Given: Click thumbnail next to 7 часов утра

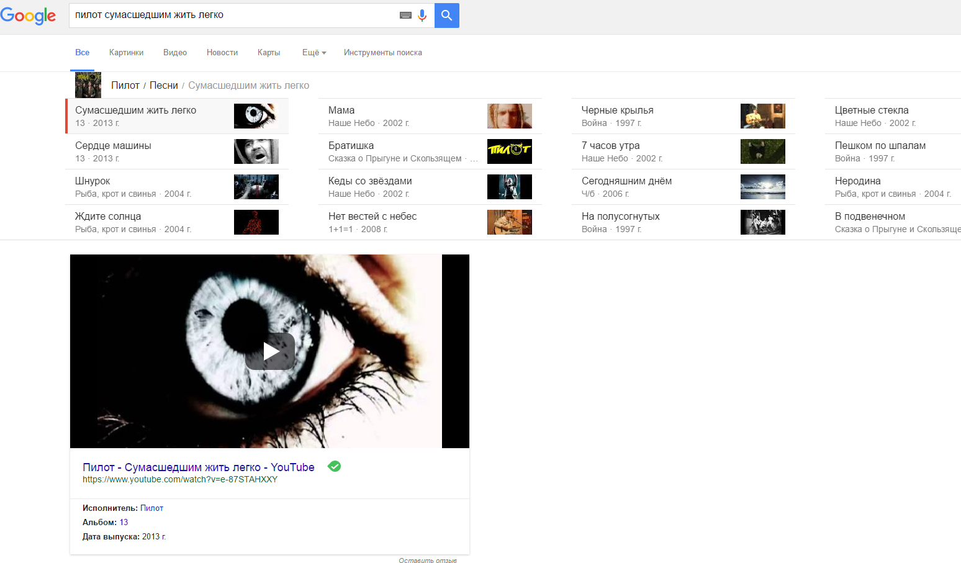Looking at the screenshot, I should pos(763,151).
